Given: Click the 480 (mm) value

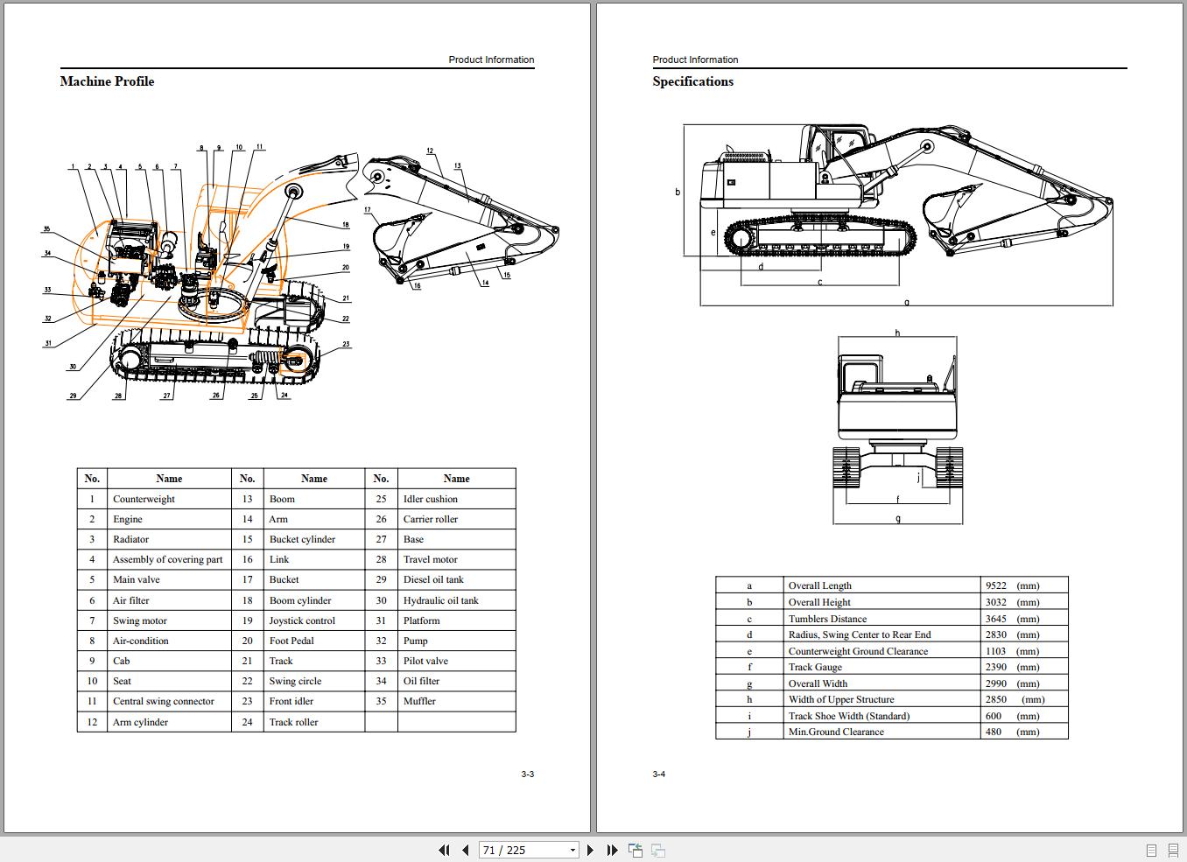Looking at the screenshot, I should 1013,732.
